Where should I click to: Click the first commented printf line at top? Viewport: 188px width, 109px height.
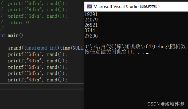tap(34, 3)
